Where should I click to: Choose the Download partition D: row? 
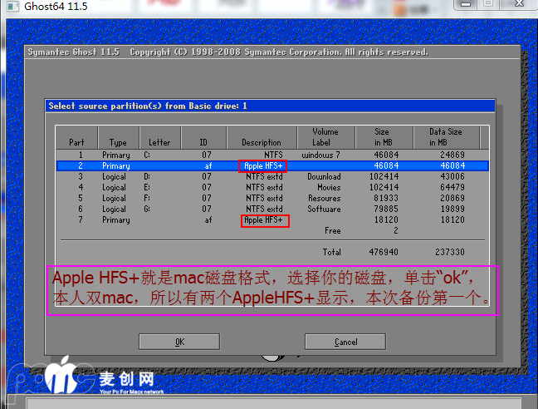point(272,176)
